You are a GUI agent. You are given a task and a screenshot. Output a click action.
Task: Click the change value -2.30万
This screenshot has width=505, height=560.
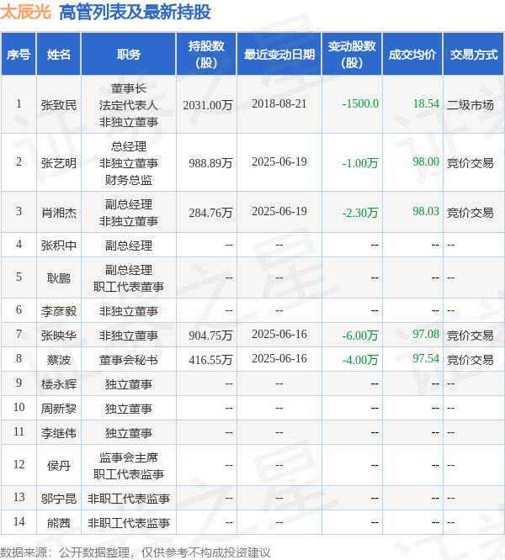pos(360,213)
